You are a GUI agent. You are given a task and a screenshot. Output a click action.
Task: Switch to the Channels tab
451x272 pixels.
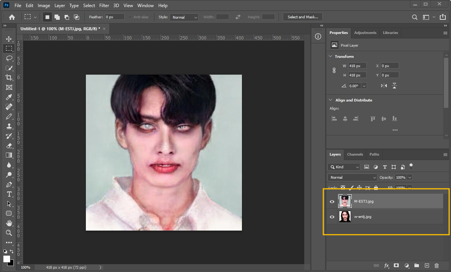tap(355, 154)
